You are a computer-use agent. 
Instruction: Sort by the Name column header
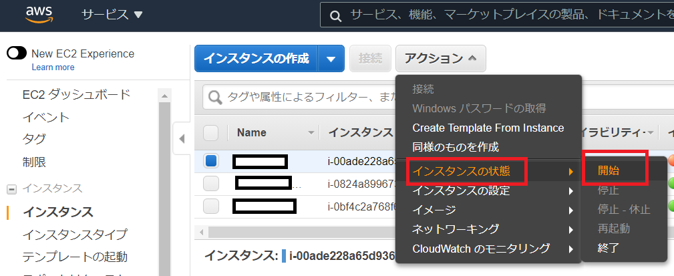(x=251, y=133)
